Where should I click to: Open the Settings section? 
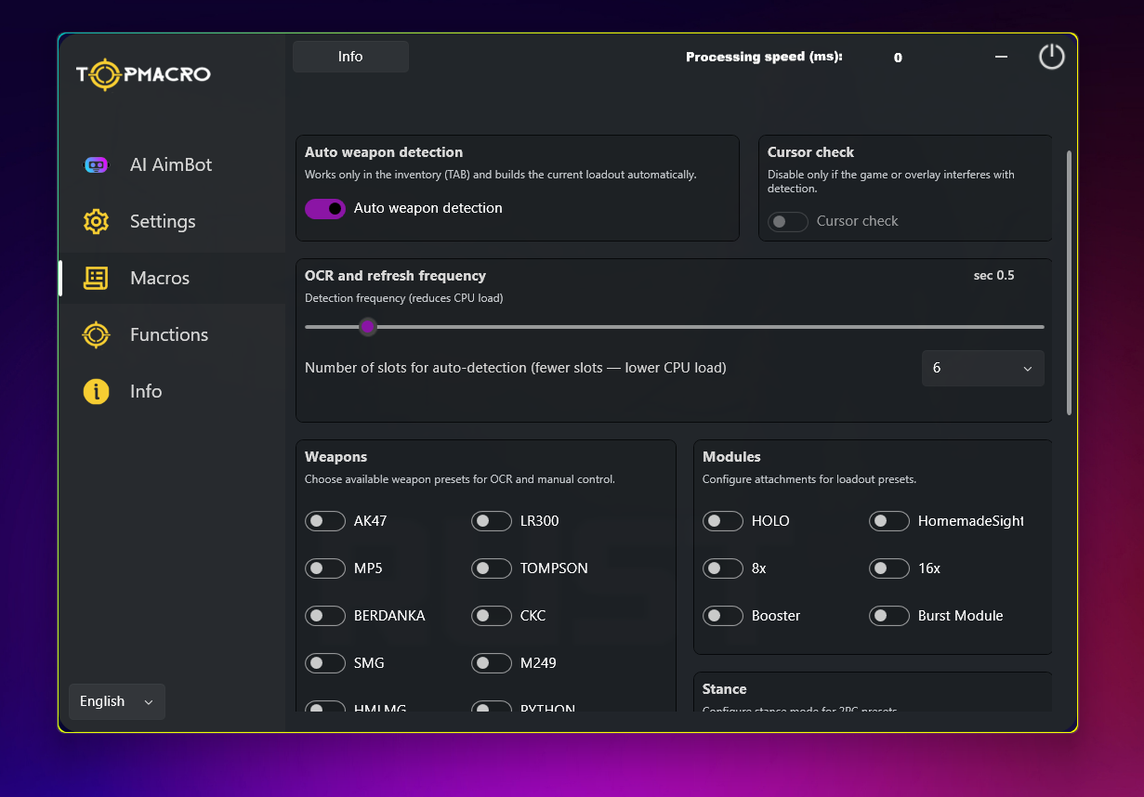[172, 222]
